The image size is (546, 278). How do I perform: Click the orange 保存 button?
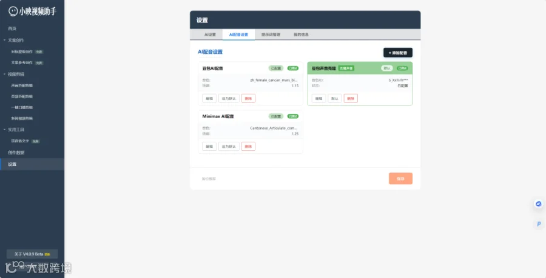tap(400, 179)
